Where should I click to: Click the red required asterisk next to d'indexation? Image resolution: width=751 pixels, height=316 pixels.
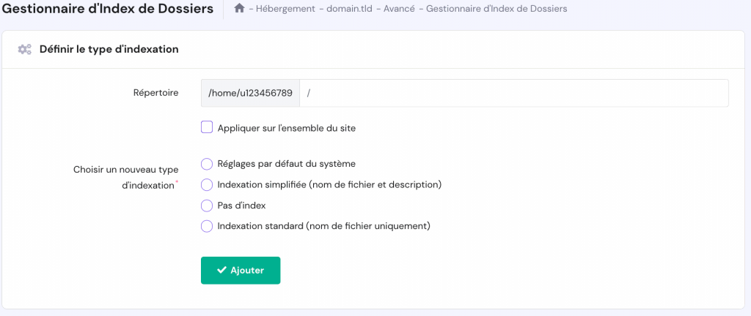(x=177, y=181)
